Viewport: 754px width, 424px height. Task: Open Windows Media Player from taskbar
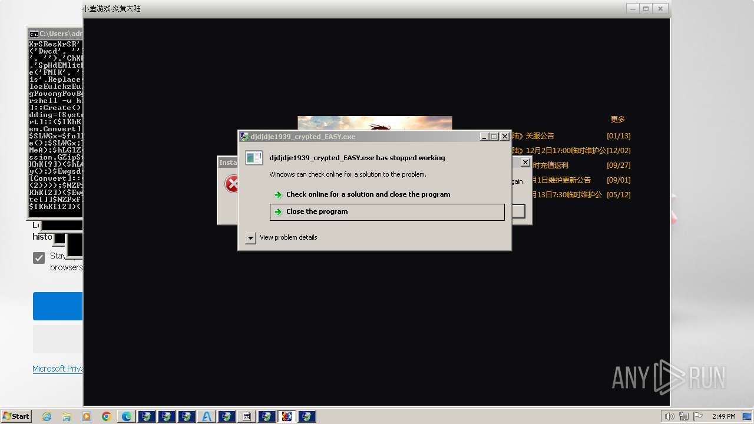click(87, 416)
